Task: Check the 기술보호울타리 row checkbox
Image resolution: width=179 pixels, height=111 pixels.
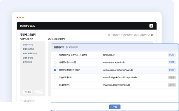Action: coord(55,77)
